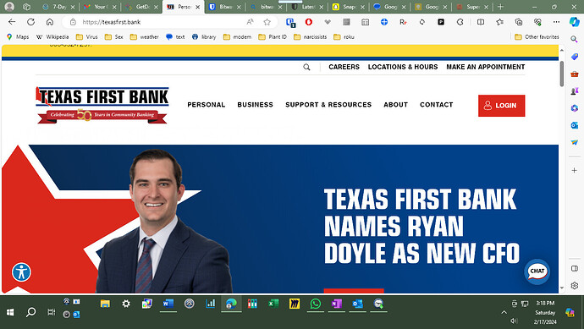
Task: Switch to the 7-Day browser tab
Action: 59,7
